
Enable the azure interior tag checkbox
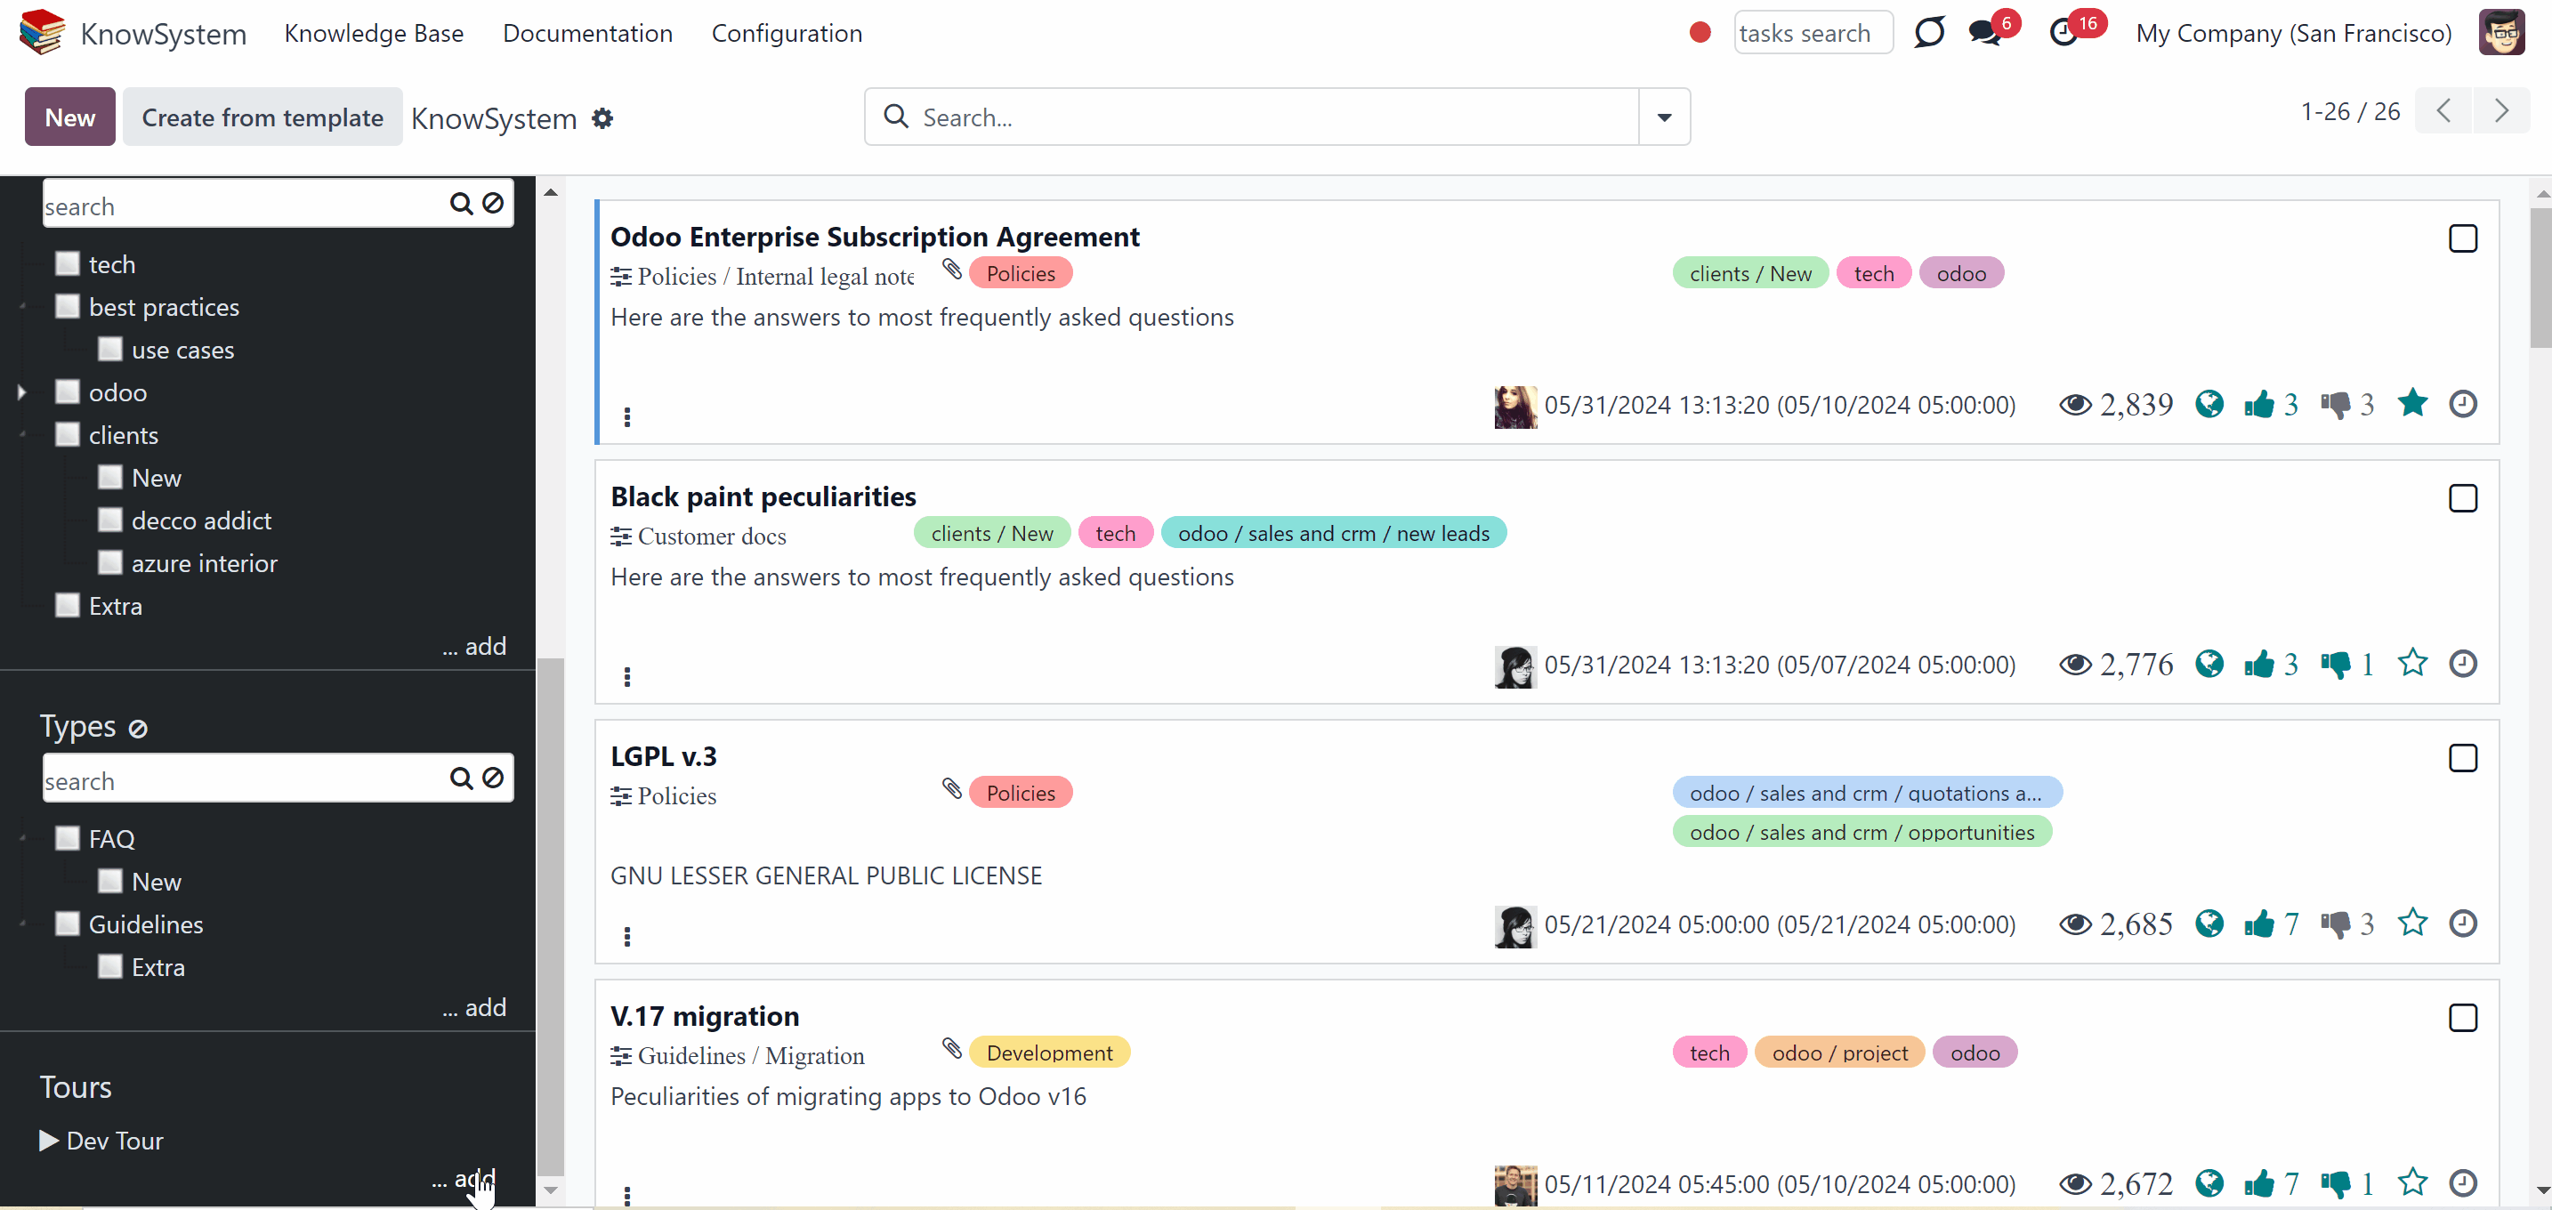[x=110, y=561]
